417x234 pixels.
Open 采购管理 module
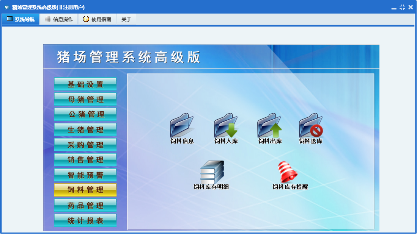(x=85, y=145)
